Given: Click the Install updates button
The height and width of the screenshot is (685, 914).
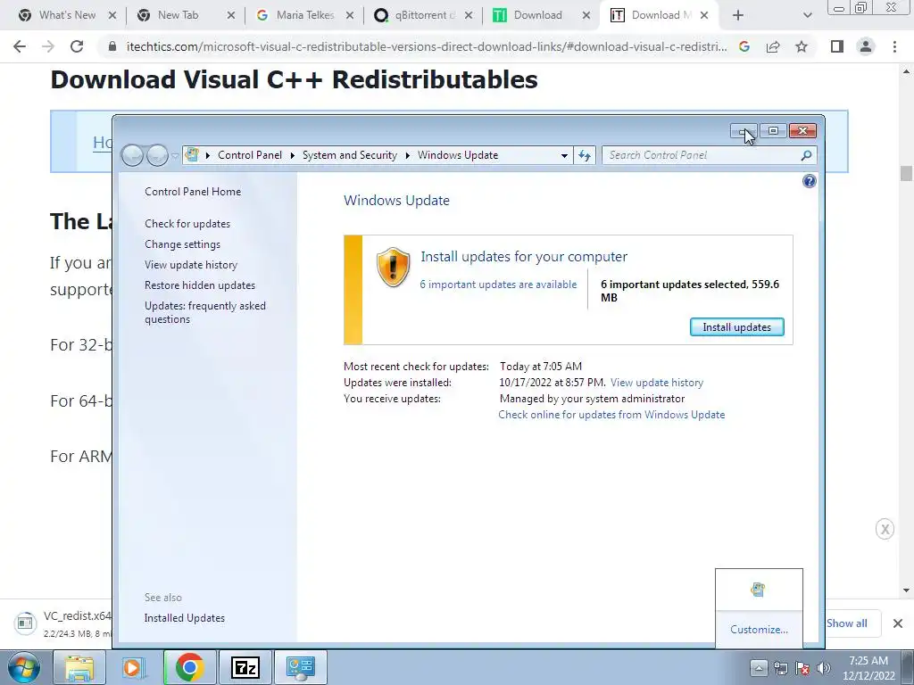Looking at the screenshot, I should click(736, 327).
